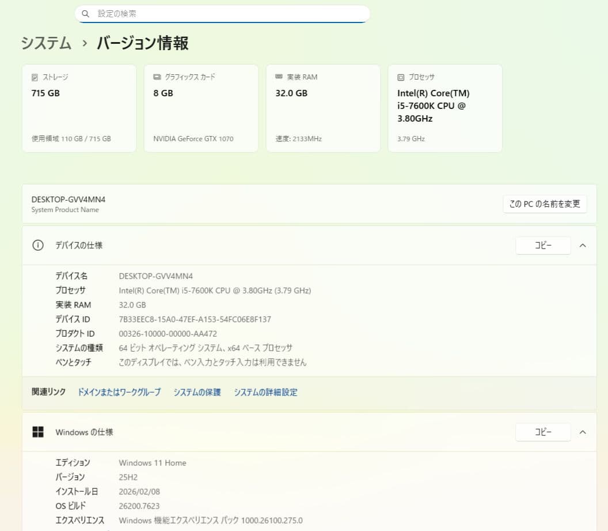Viewport: 608px width, 531px height.
Task: Go back via the システム breadcrumb
Action: 45,43
